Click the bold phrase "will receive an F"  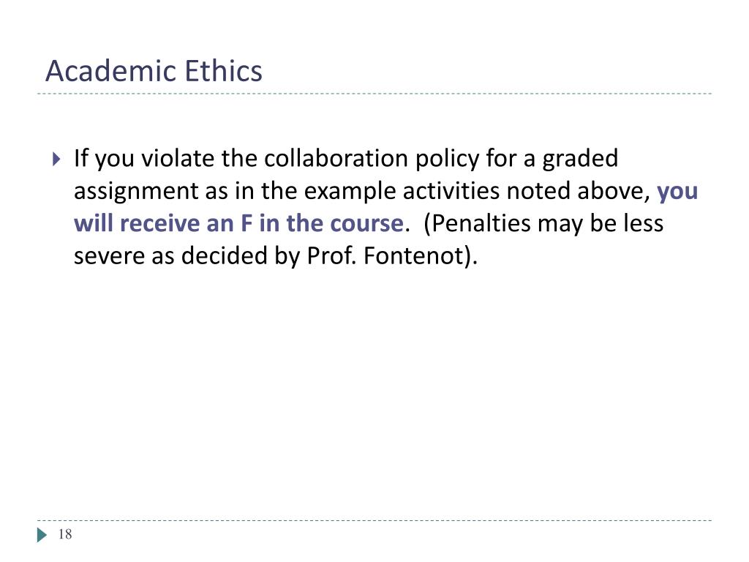163,223
